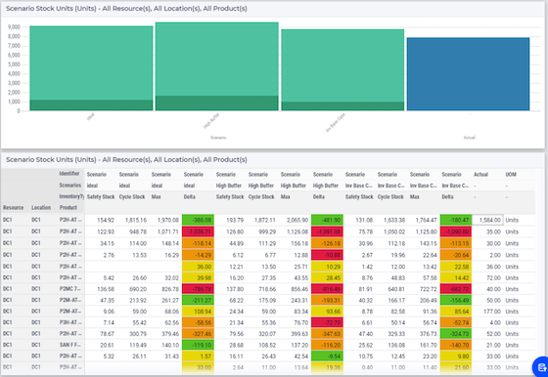Image resolution: width=548 pixels, height=377 pixels.
Task: Click the orange delta cell -140.70
Action: pos(456,345)
